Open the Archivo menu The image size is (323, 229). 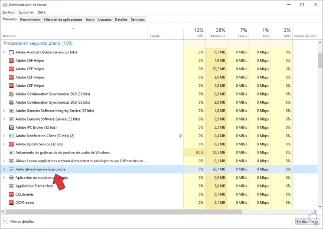pyautogui.click(x=8, y=13)
